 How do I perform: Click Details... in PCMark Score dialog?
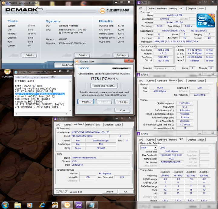(86, 102)
